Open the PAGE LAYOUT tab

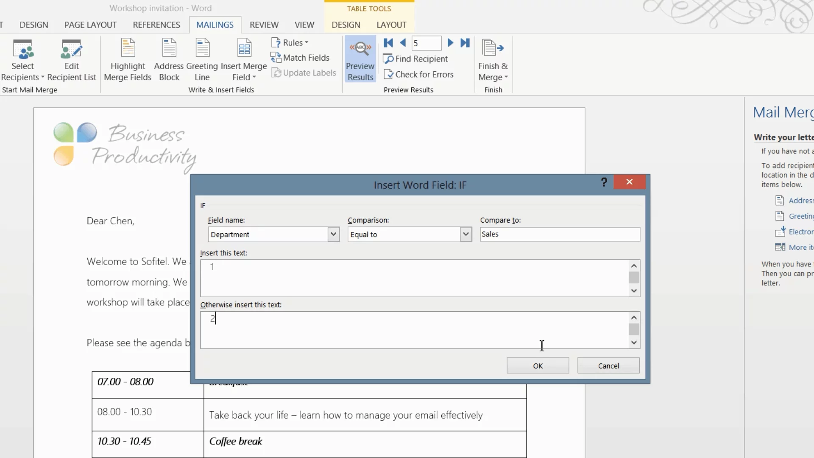tap(90, 25)
